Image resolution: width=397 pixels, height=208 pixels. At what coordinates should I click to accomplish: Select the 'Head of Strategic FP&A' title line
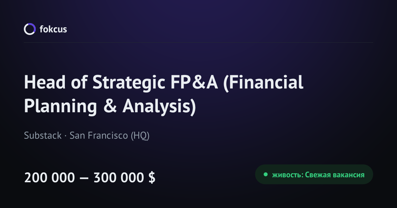(164, 83)
